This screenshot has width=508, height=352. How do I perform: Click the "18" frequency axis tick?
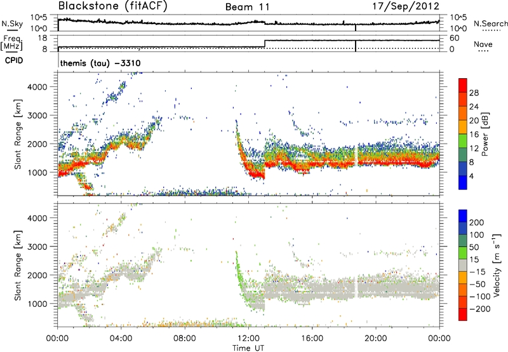point(43,38)
